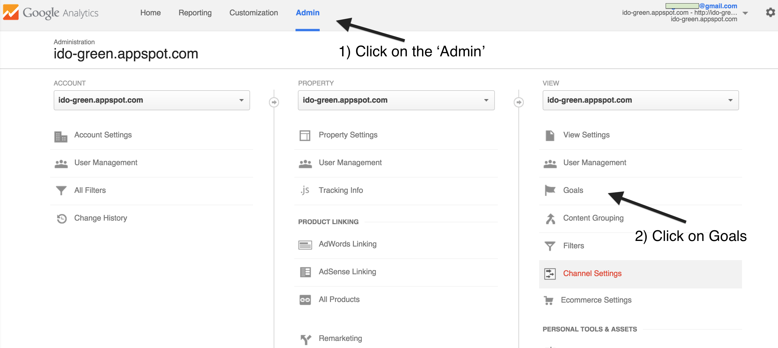Image resolution: width=778 pixels, height=348 pixels.
Task: Click the Tracking Info .js icon
Action: click(305, 190)
